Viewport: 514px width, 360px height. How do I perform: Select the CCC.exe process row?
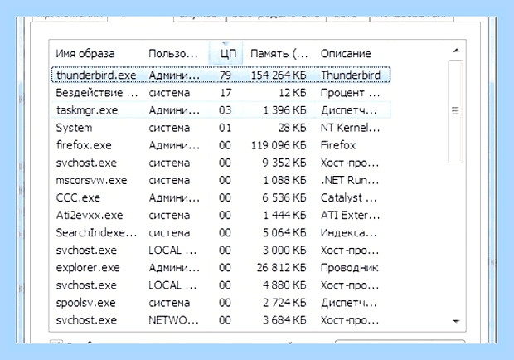(x=221, y=197)
